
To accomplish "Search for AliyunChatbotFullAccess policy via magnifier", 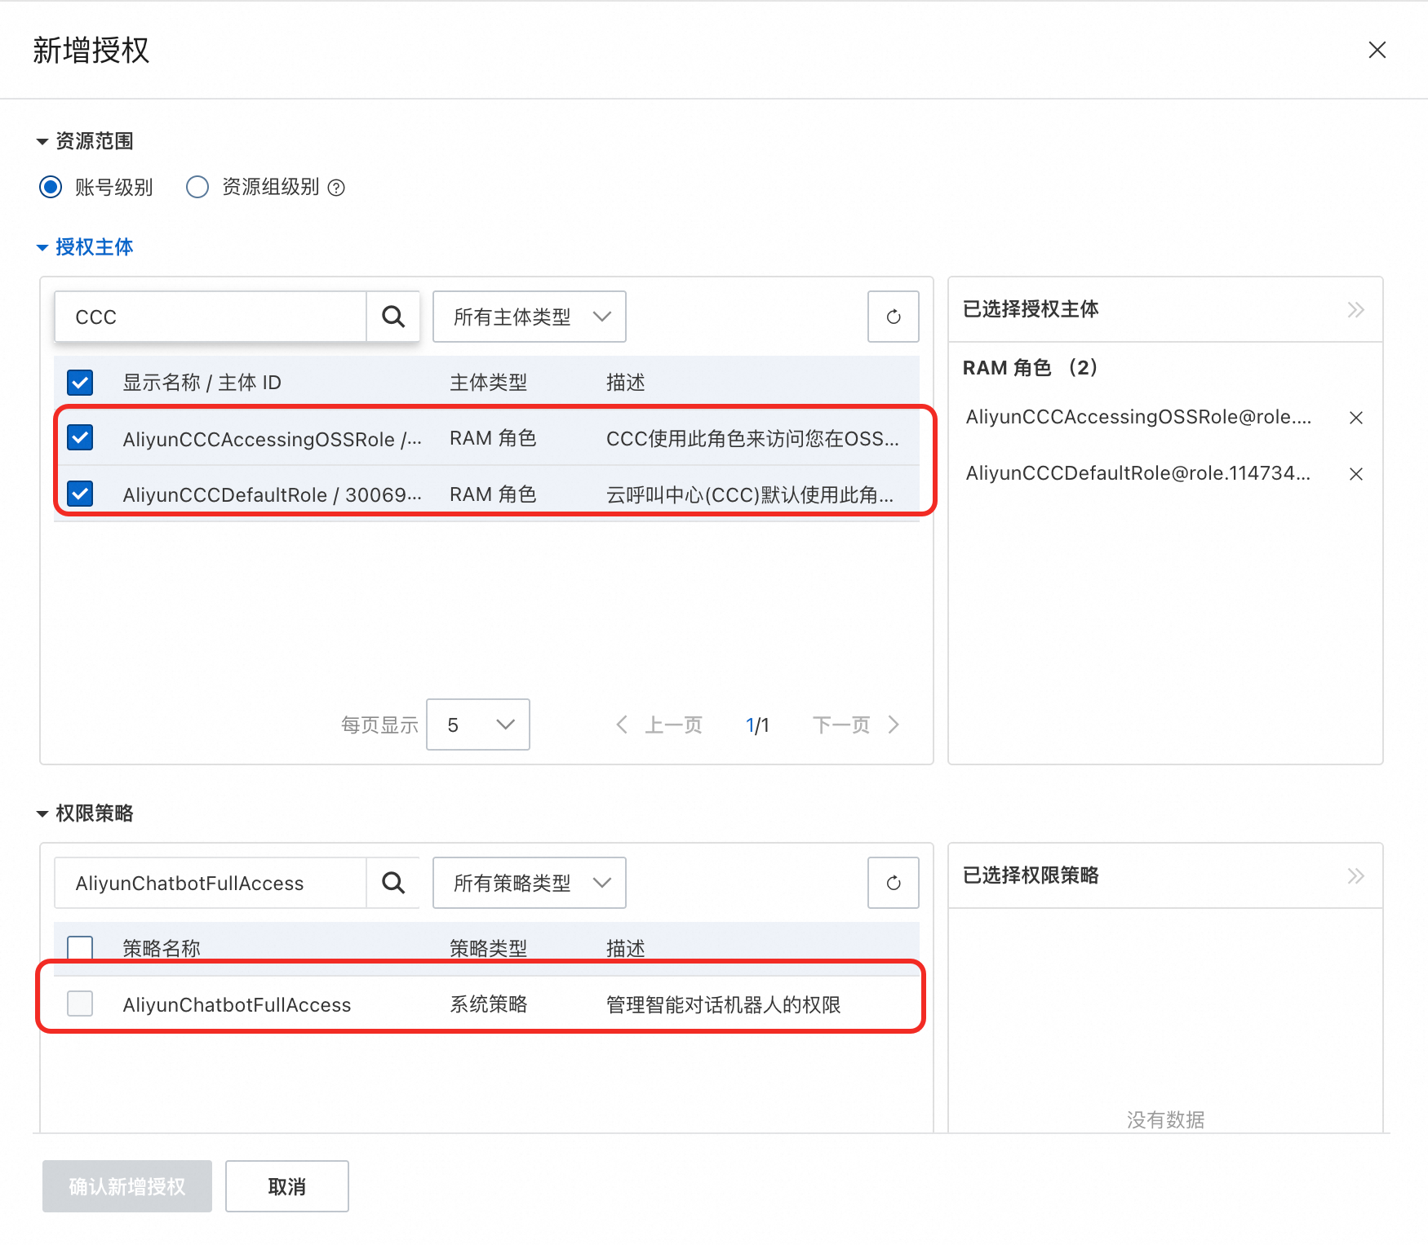I will click(x=393, y=883).
